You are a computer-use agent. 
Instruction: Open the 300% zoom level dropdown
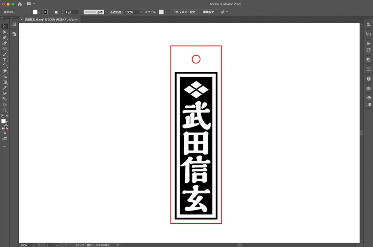(x=34, y=245)
